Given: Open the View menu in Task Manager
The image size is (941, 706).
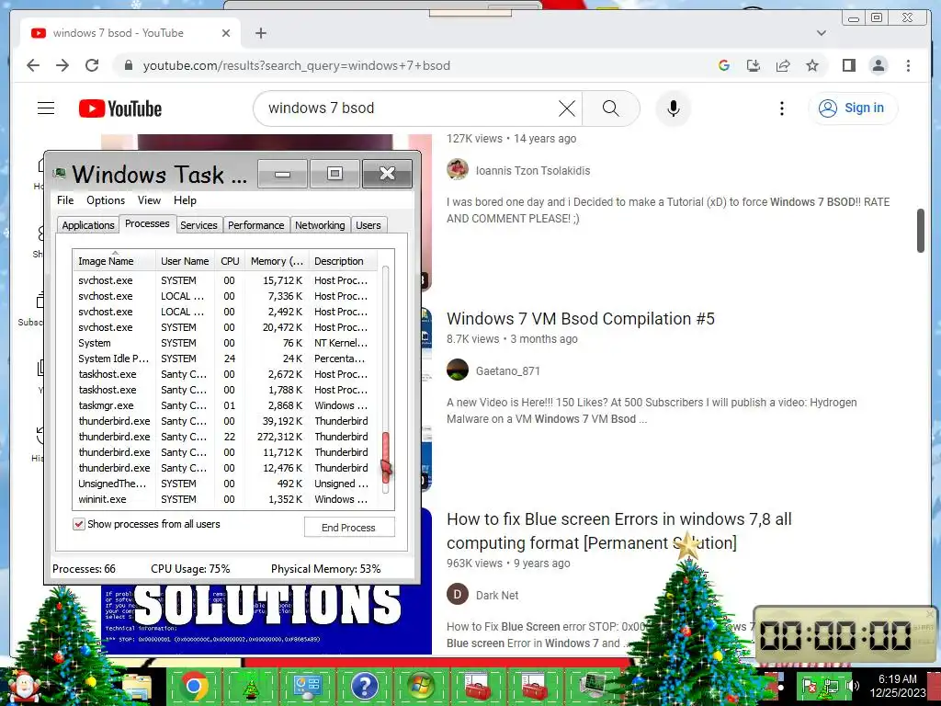Looking at the screenshot, I should tap(149, 199).
